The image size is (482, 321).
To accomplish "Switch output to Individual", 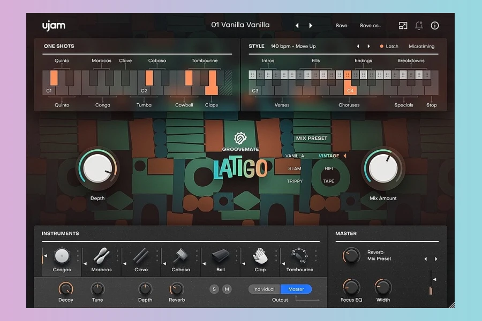I will [264, 289].
